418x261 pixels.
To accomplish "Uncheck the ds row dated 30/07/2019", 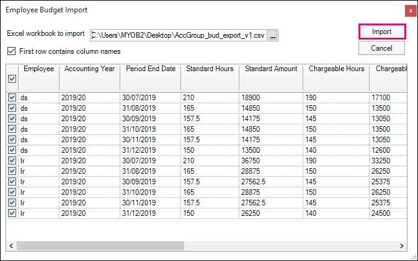I will [12, 98].
